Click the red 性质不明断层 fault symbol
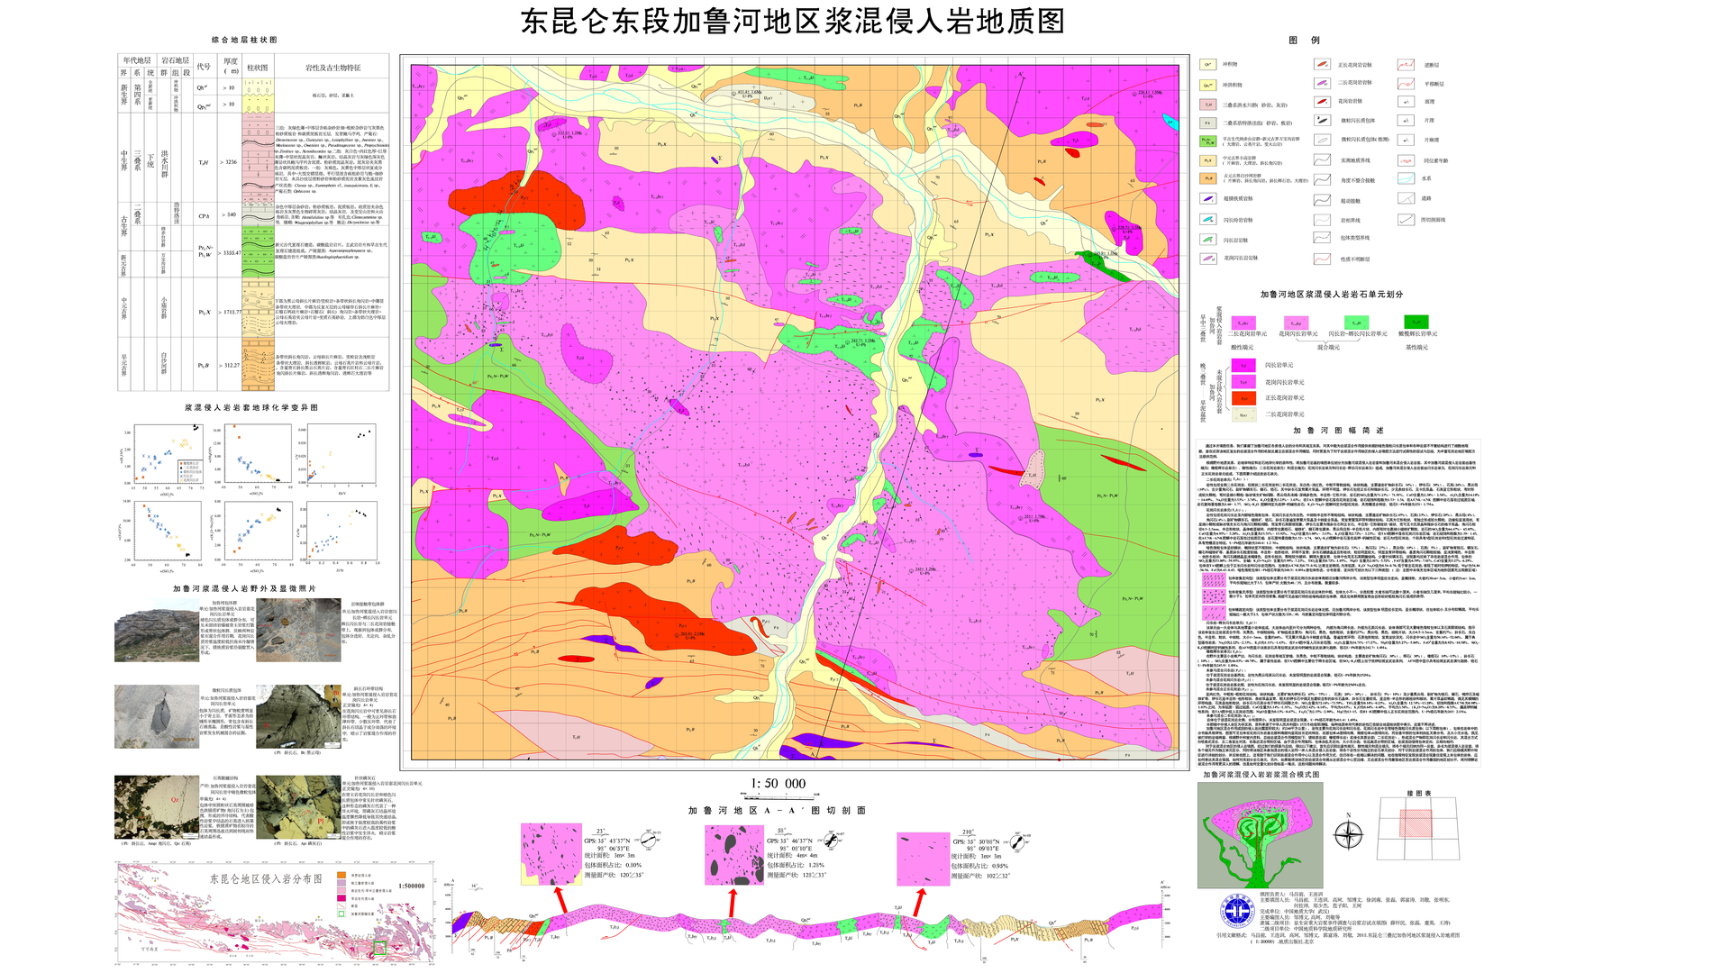 (x=1322, y=259)
